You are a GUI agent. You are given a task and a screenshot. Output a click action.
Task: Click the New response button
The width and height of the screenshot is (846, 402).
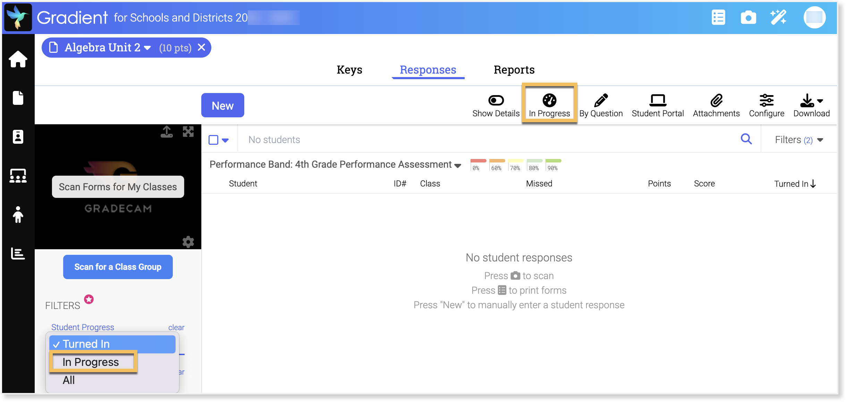[222, 105]
